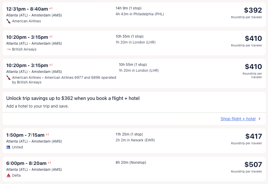
Task: Click 'Add a hotel to your trip and save' text
Action: coord(37,106)
